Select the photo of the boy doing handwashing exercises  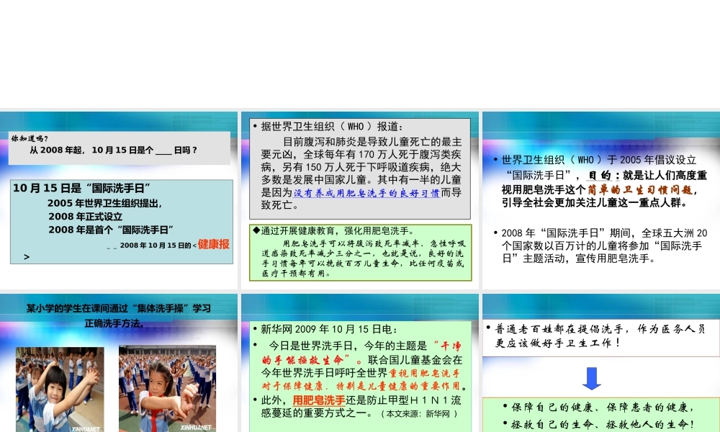(59, 389)
